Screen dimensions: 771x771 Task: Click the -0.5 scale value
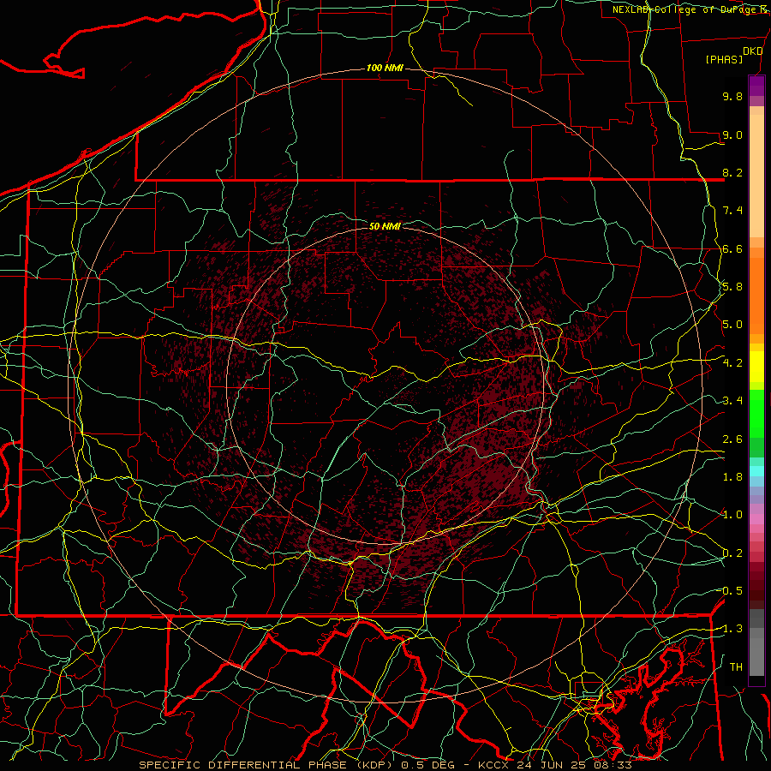[x=732, y=591]
